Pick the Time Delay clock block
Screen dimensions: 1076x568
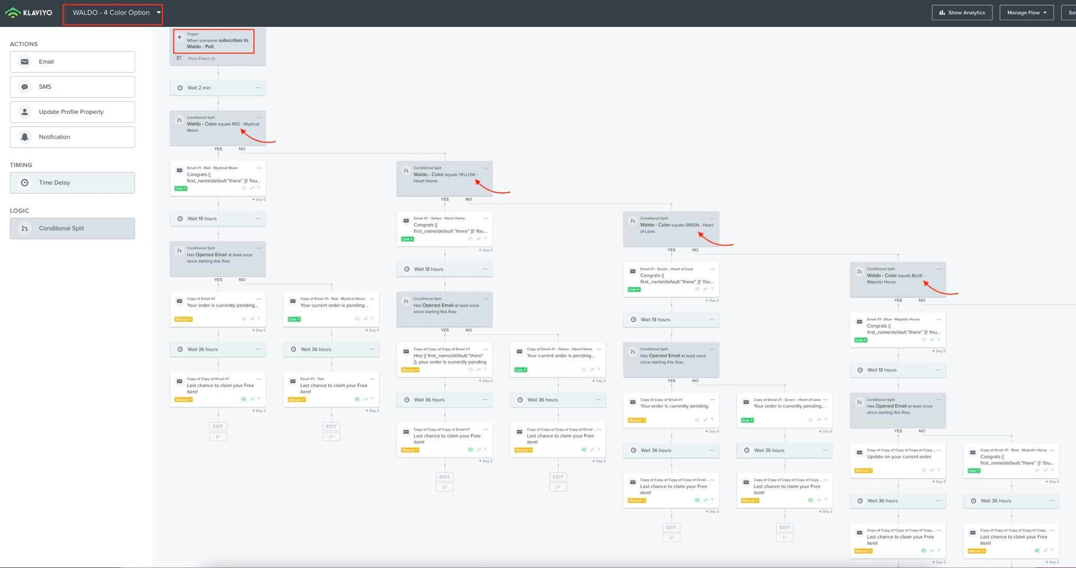[72, 183]
